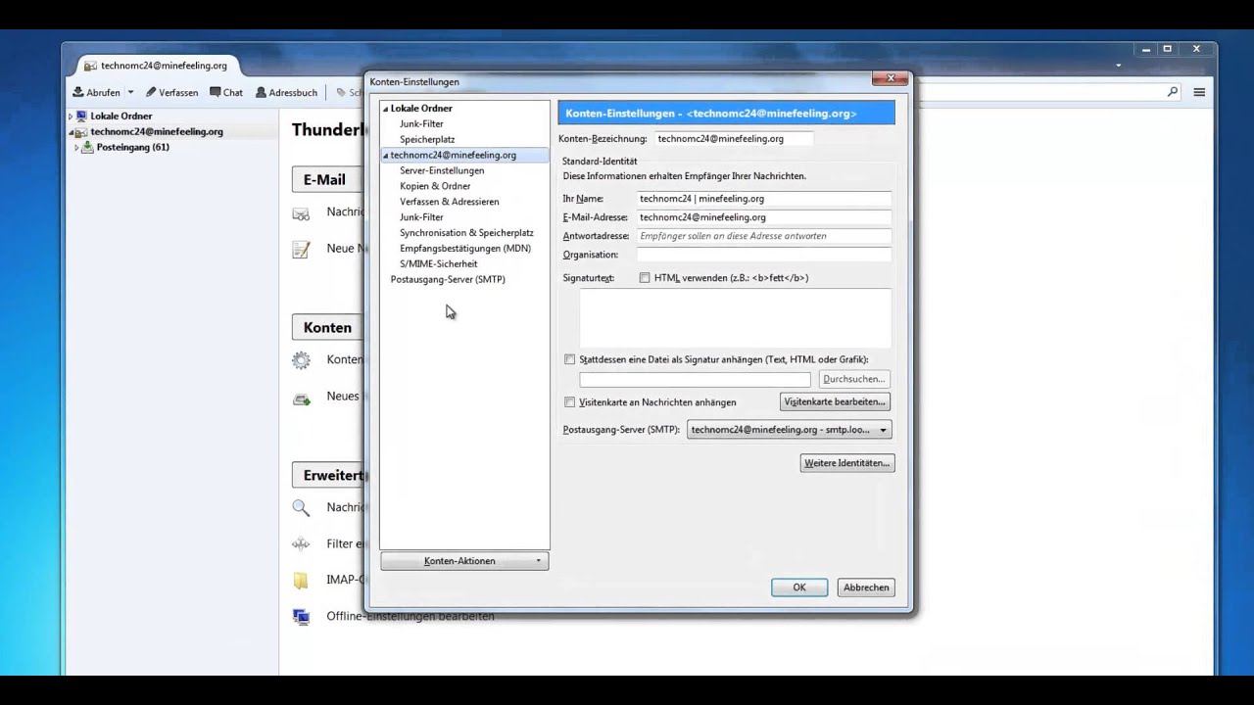Viewport: 1254px width, 705px height.
Task: Click the Durchsuchen button
Action: point(853,379)
